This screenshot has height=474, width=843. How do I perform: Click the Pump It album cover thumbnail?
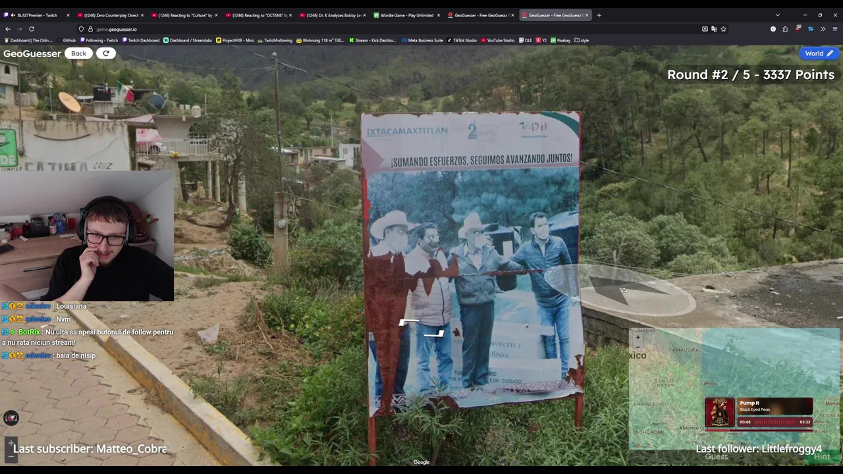720,412
